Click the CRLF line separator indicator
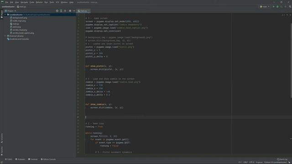The width and height of the screenshot is (292, 164). pos(245,163)
